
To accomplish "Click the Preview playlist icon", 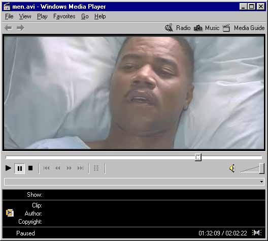I will tap(96, 168).
